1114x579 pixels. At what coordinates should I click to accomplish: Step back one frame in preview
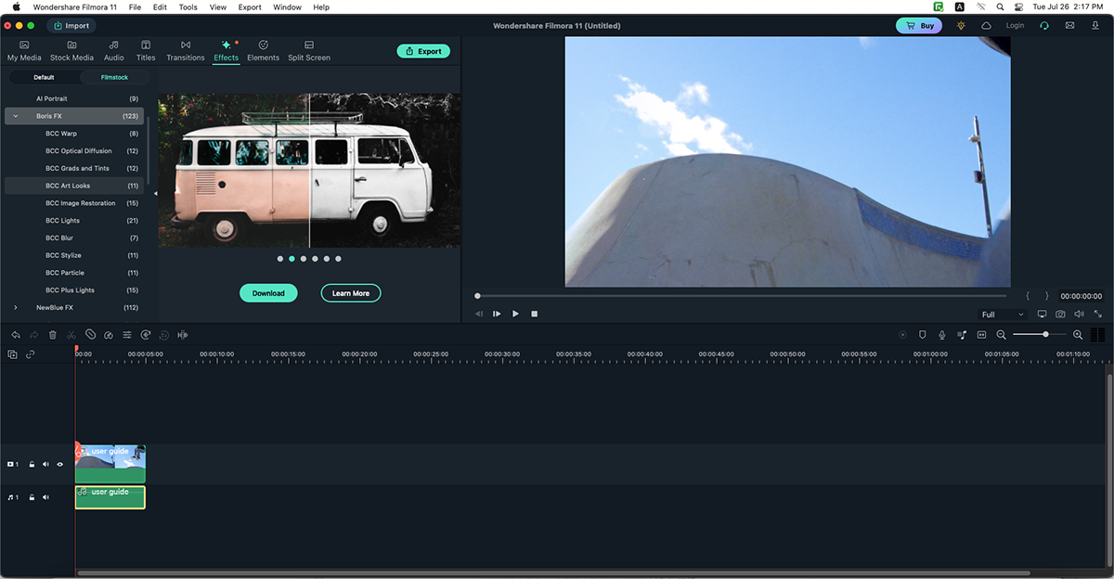click(479, 314)
